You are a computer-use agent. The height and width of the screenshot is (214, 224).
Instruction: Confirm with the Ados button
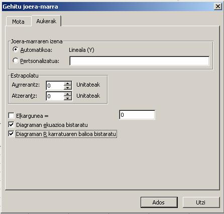click(x=159, y=202)
